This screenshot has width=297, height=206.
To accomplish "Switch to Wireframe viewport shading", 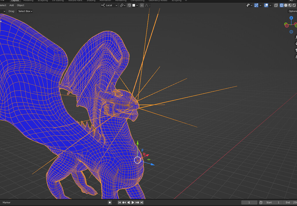I will click(x=282, y=5).
